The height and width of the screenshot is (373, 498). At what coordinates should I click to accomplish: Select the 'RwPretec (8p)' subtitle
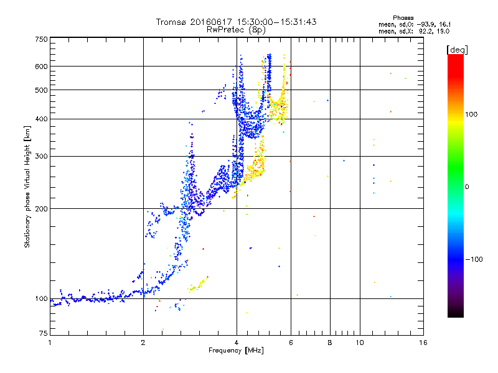pyautogui.click(x=237, y=30)
